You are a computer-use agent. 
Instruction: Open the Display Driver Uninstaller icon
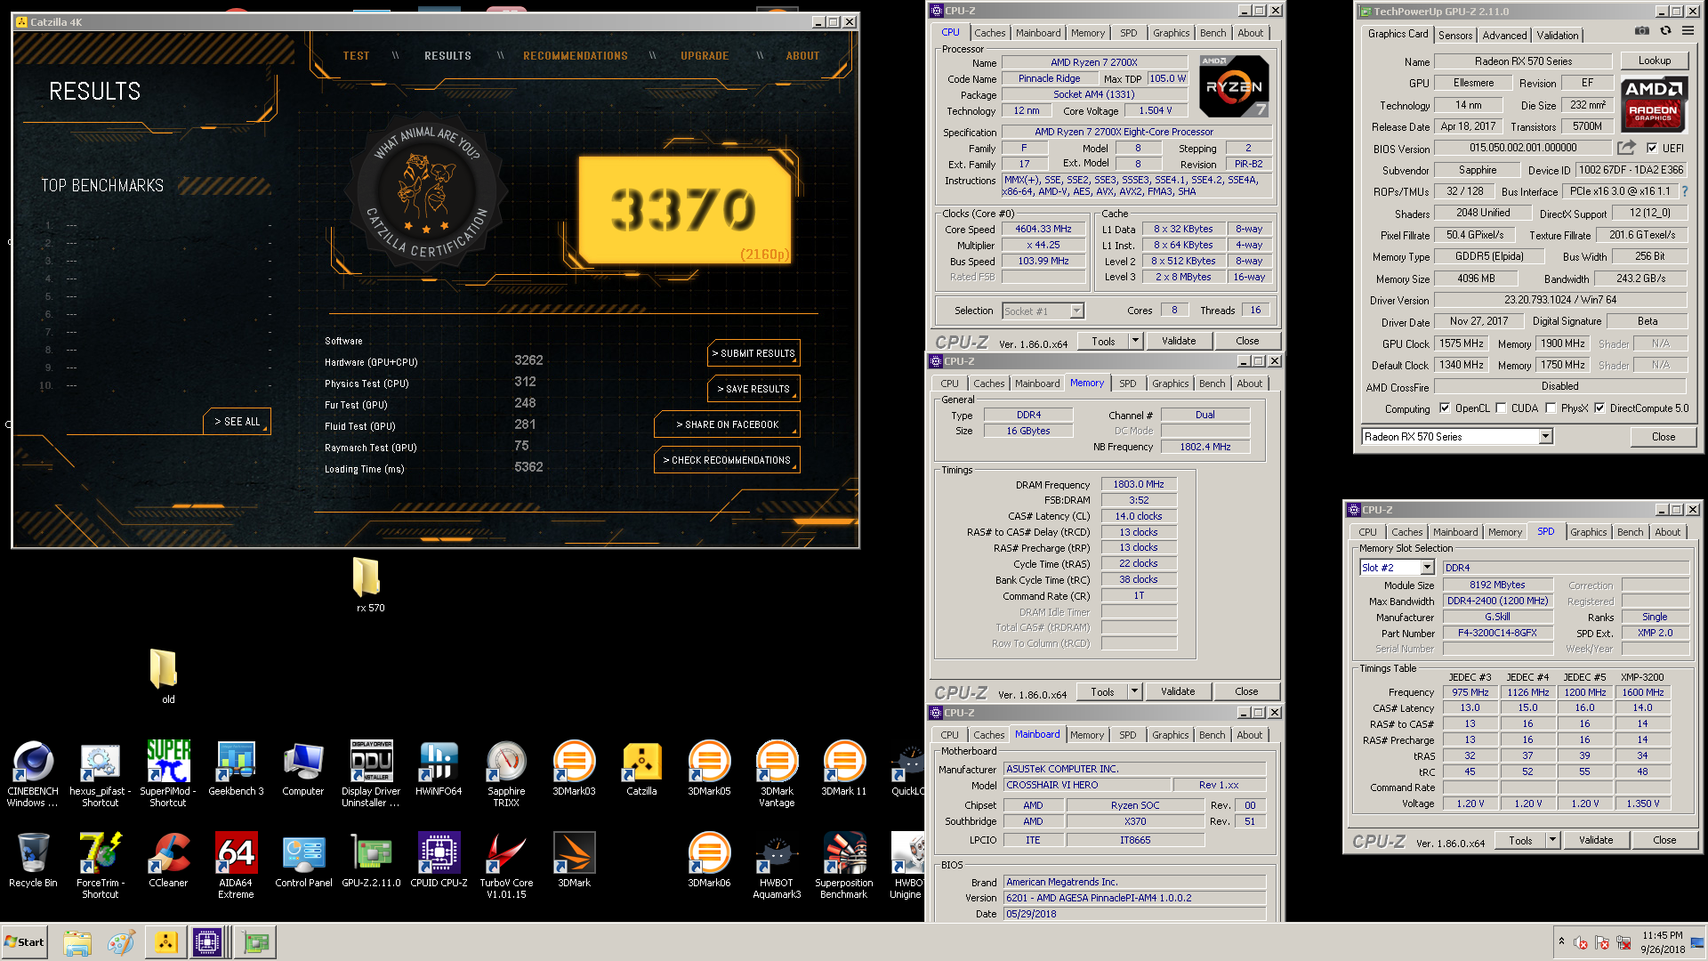(371, 772)
